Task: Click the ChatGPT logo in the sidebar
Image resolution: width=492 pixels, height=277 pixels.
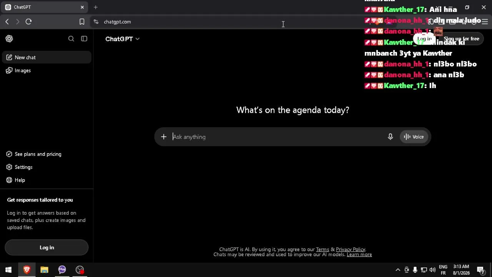Action: click(x=9, y=38)
